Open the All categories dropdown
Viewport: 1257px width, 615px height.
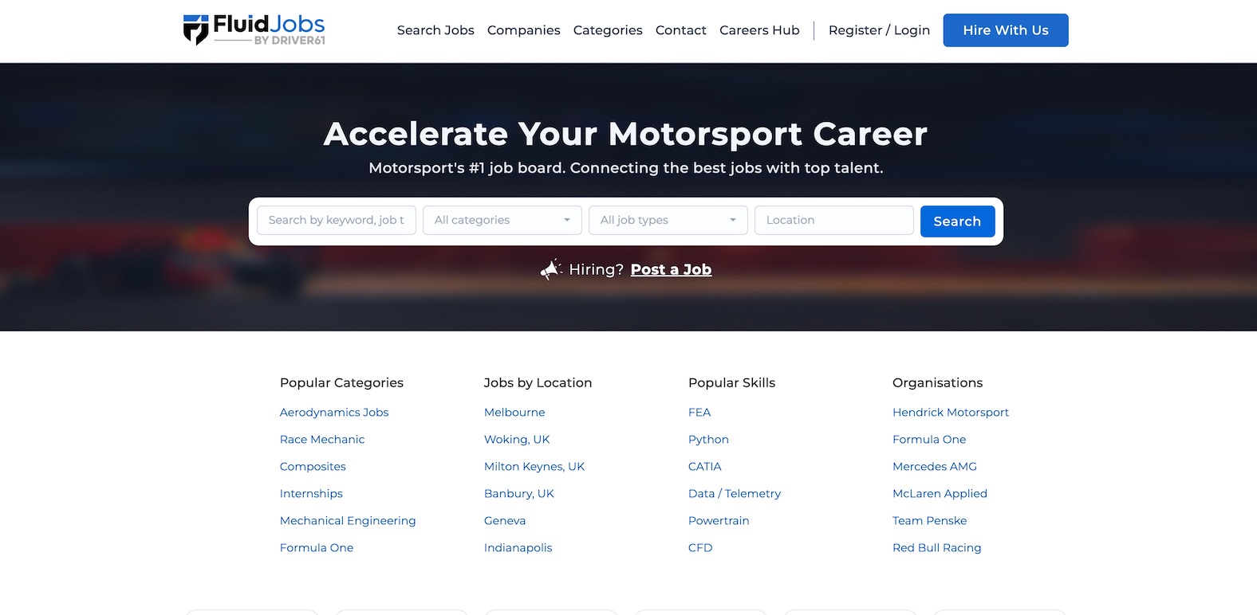[x=502, y=220]
